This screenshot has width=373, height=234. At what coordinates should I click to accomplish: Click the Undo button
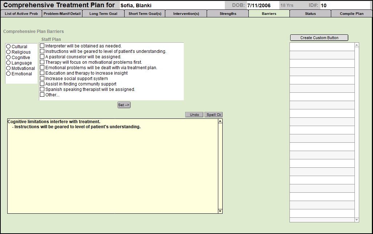(194, 115)
